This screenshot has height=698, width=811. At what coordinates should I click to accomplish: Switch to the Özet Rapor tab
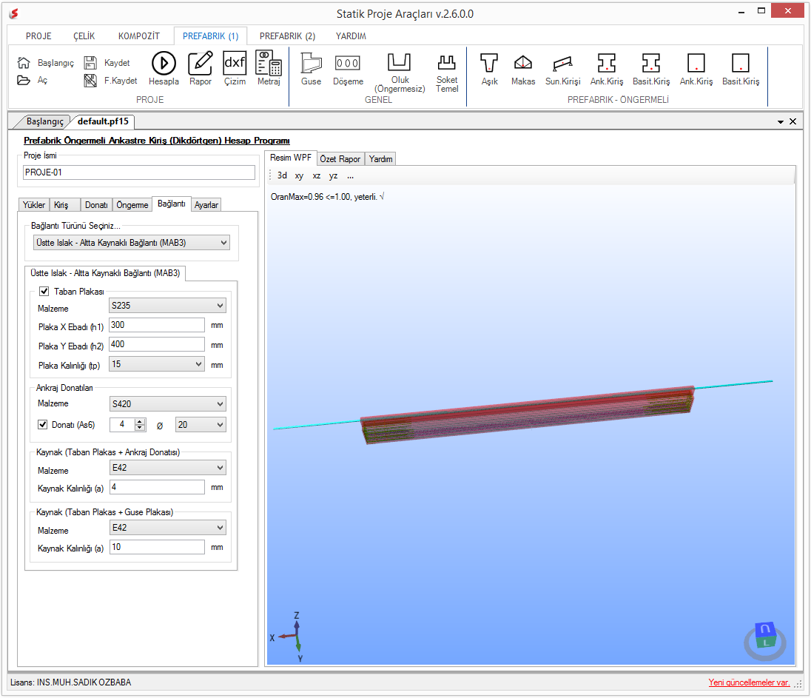click(x=340, y=159)
